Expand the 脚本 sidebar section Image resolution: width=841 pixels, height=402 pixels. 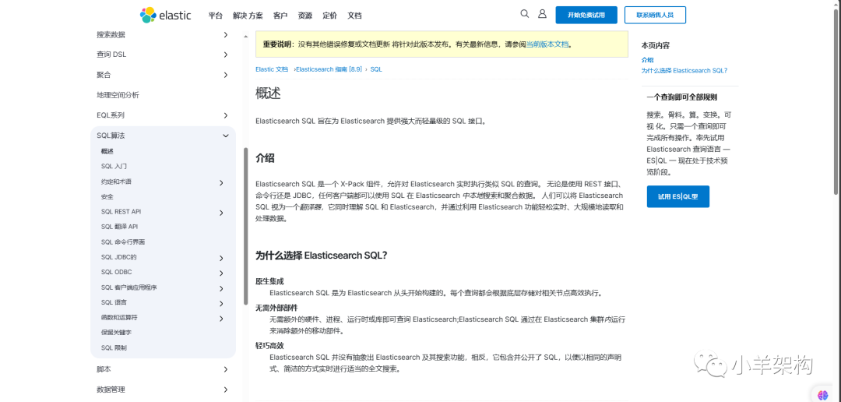click(225, 369)
